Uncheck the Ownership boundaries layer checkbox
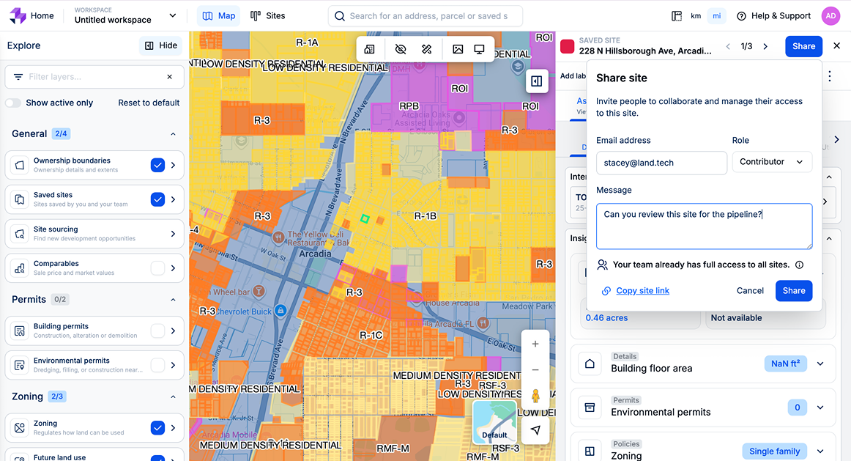The image size is (851, 461). click(157, 165)
